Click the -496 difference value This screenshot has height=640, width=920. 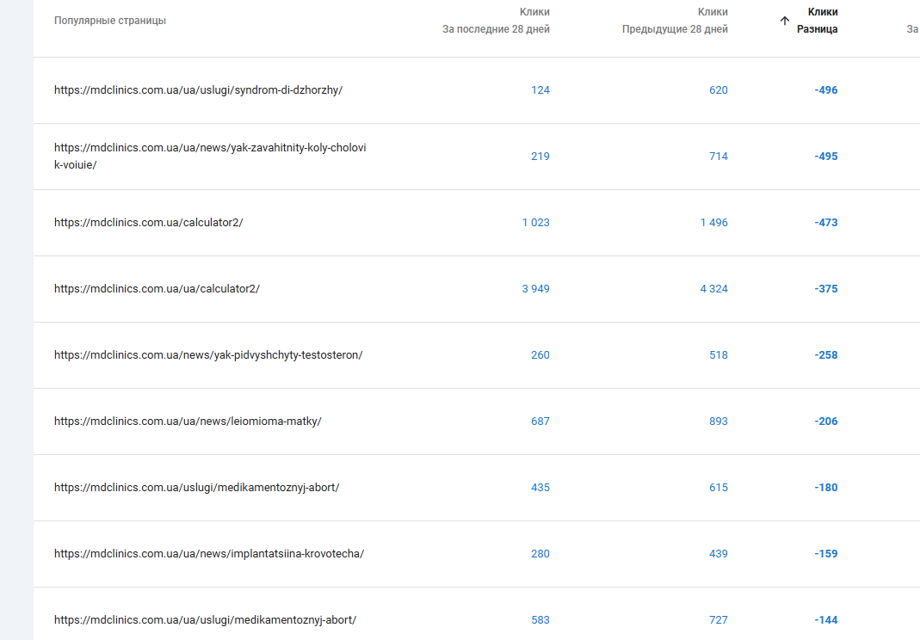pyautogui.click(x=825, y=90)
